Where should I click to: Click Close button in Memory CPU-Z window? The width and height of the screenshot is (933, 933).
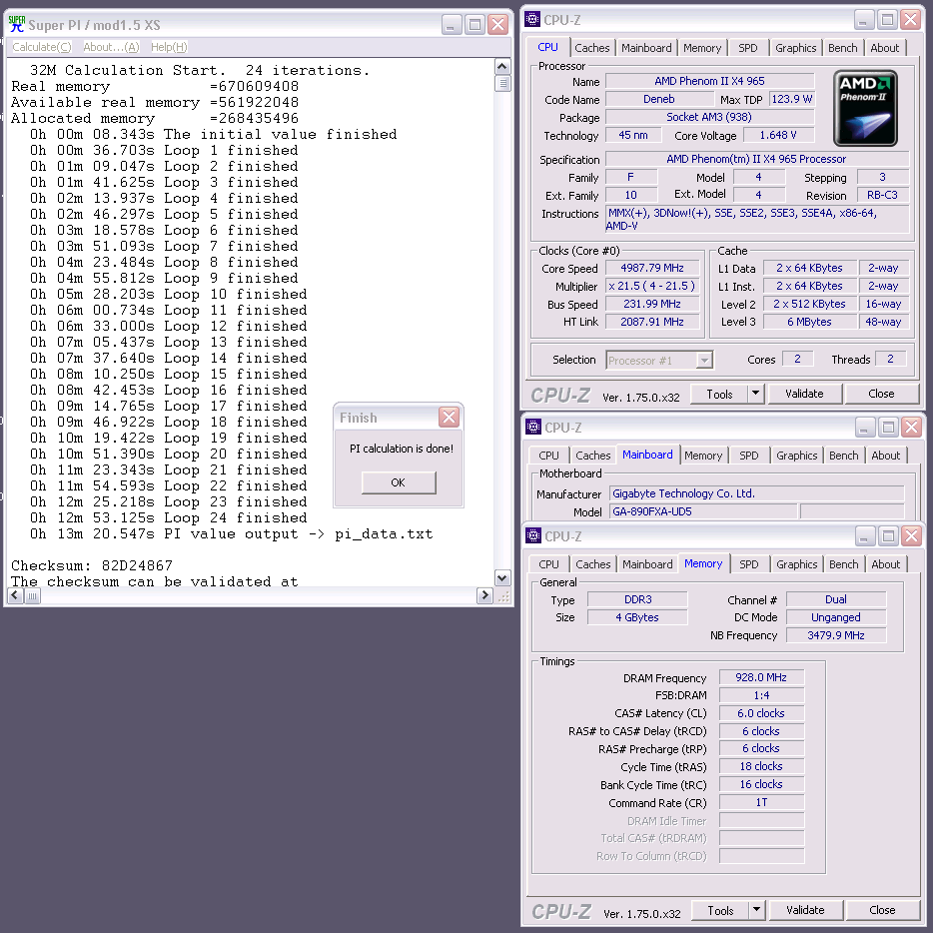click(882, 910)
